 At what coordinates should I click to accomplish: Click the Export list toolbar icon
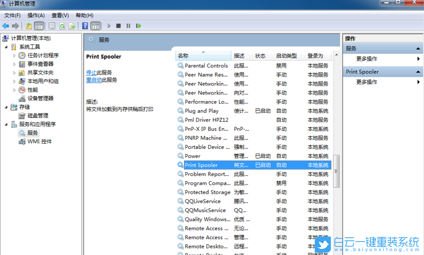point(72,26)
